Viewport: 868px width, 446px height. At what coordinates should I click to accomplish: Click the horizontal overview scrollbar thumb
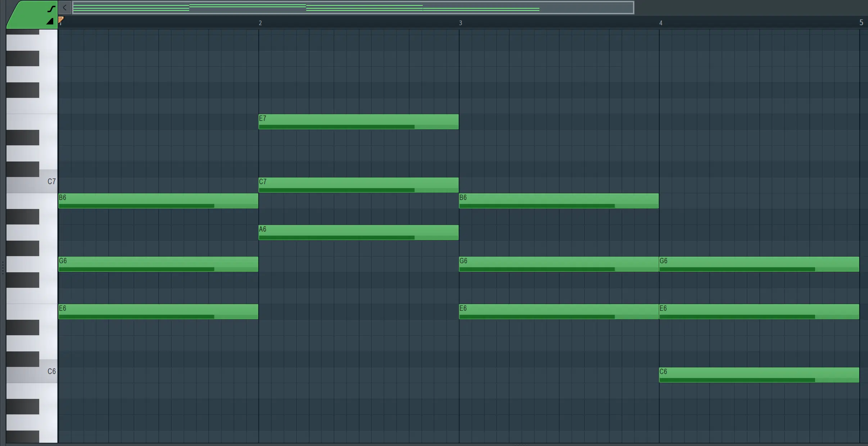(x=353, y=8)
